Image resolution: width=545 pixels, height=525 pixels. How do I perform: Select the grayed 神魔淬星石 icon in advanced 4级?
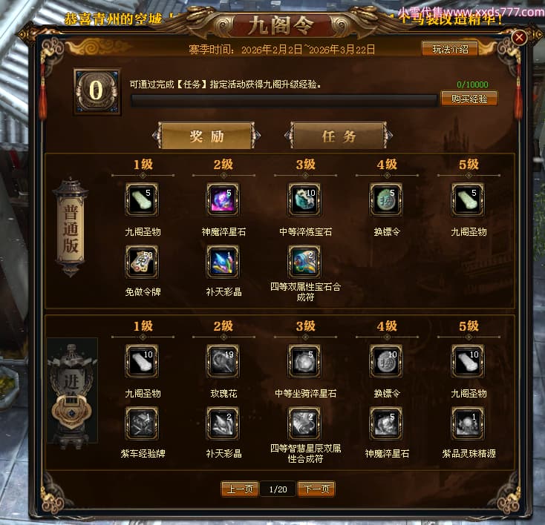386,423
